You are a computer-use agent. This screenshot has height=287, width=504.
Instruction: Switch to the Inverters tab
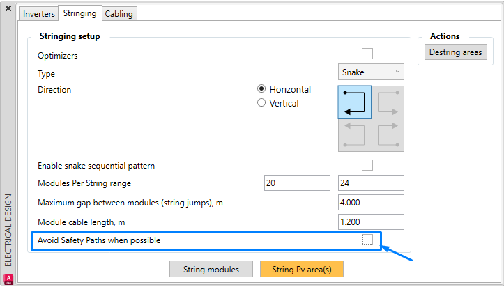coord(39,14)
